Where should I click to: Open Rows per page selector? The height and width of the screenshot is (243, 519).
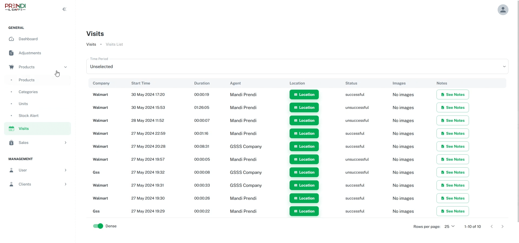tap(449, 227)
